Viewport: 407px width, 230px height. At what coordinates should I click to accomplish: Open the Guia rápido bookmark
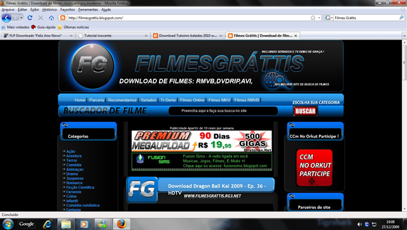point(43,27)
